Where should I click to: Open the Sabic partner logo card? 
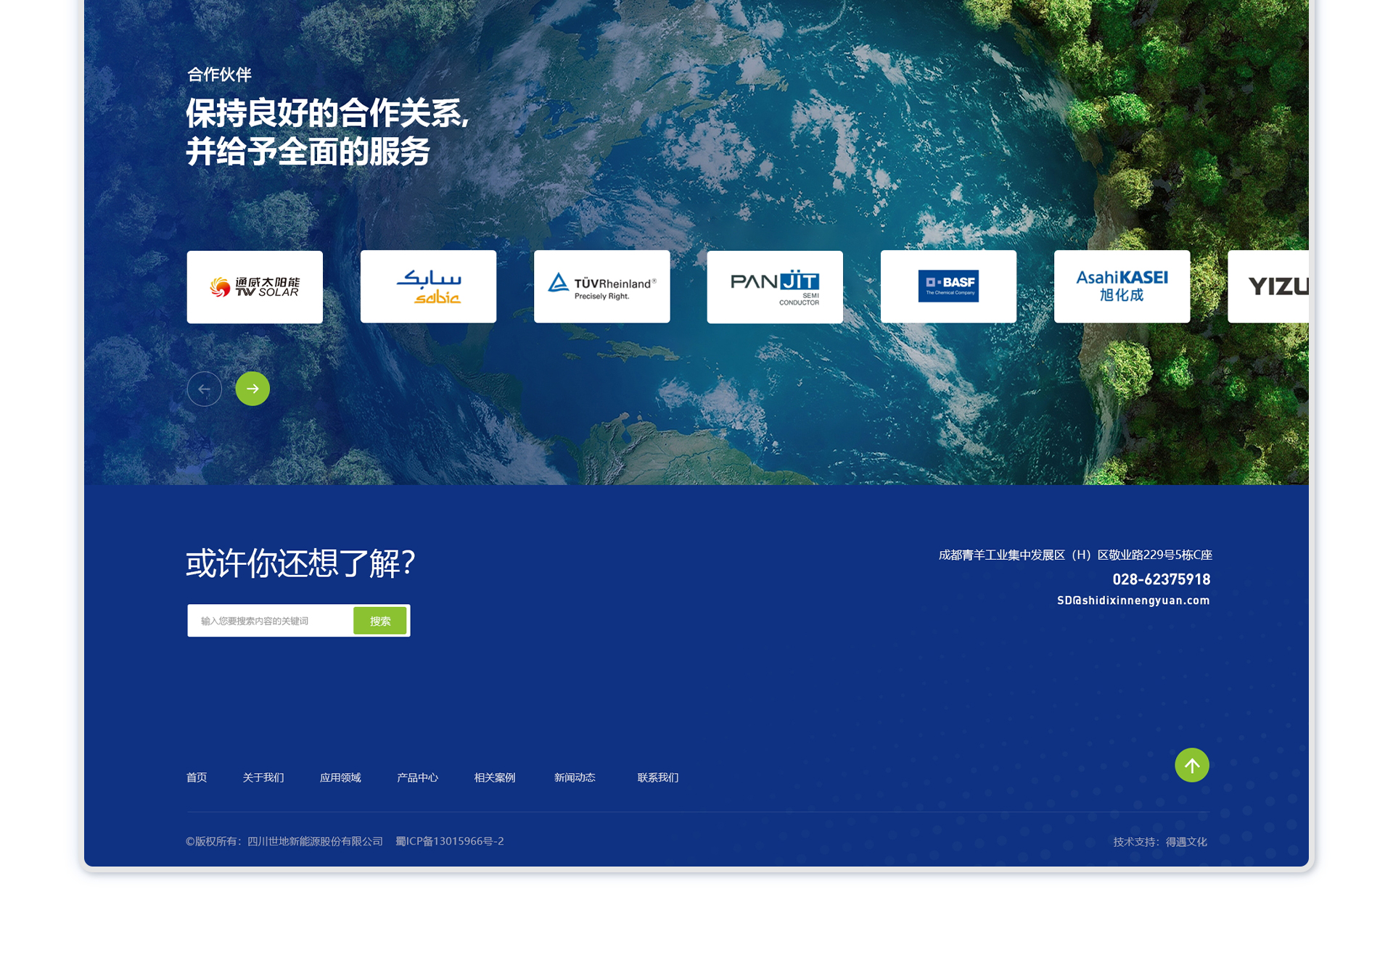tap(428, 286)
